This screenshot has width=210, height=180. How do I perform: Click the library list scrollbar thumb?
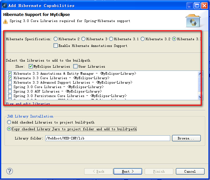click(x=200, y=84)
